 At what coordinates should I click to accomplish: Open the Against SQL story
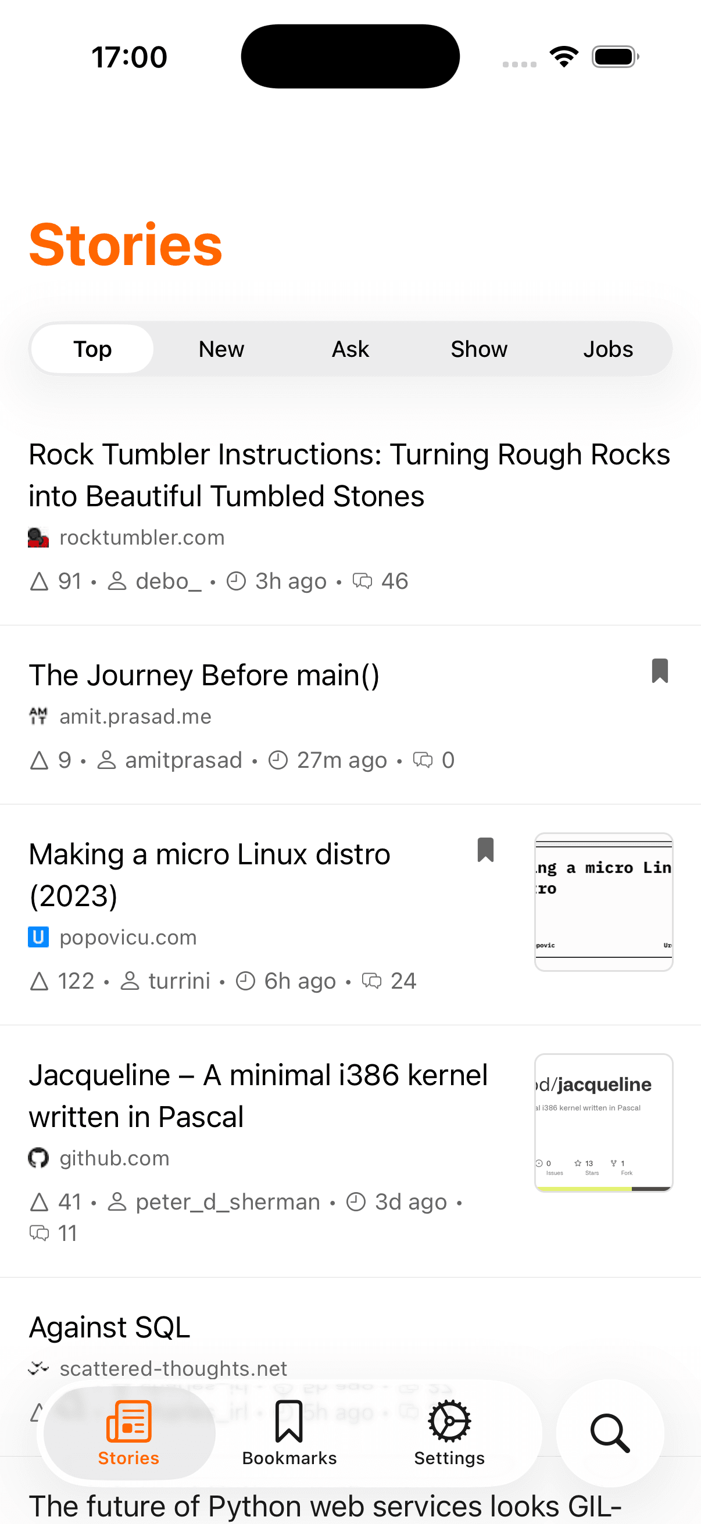(x=110, y=1327)
